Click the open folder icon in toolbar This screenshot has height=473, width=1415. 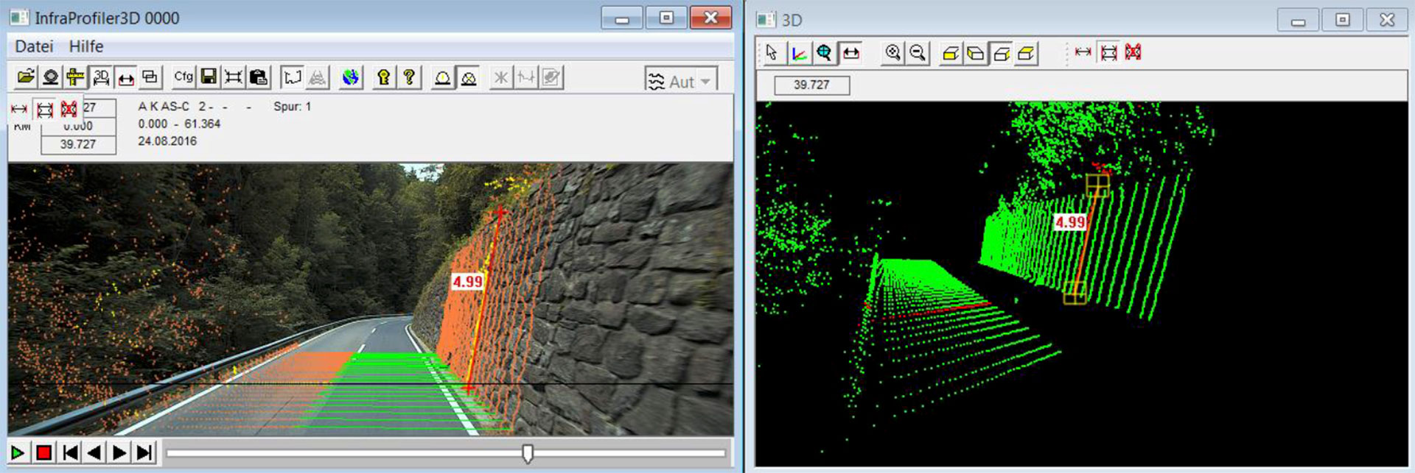pyautogui.click(x=26, y=77)
